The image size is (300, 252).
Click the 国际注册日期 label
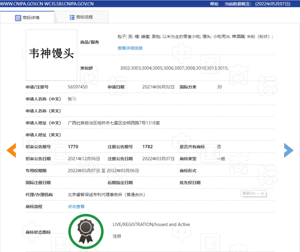click(38, 183)
